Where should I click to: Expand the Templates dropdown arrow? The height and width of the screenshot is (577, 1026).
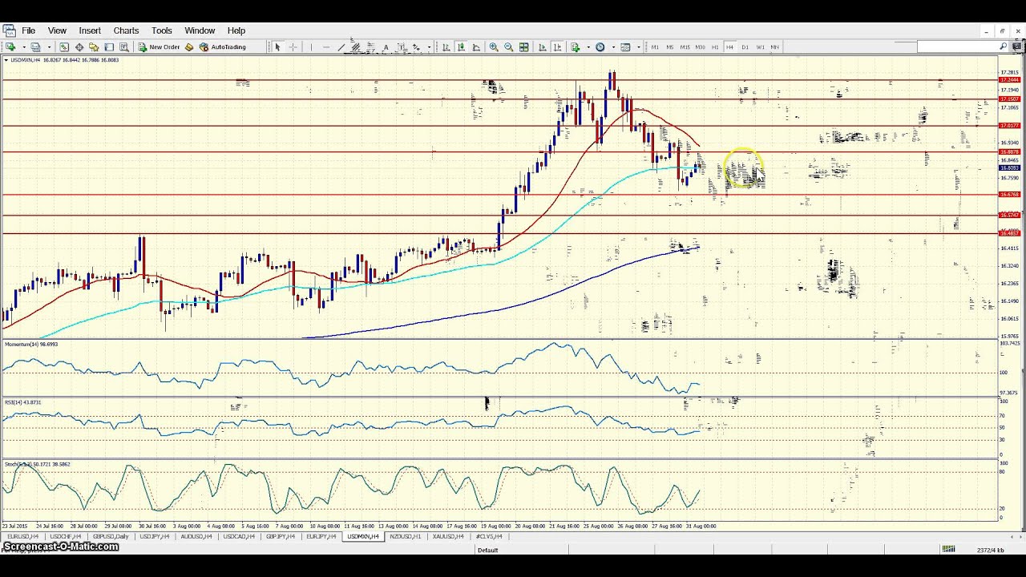click(639, 47)
